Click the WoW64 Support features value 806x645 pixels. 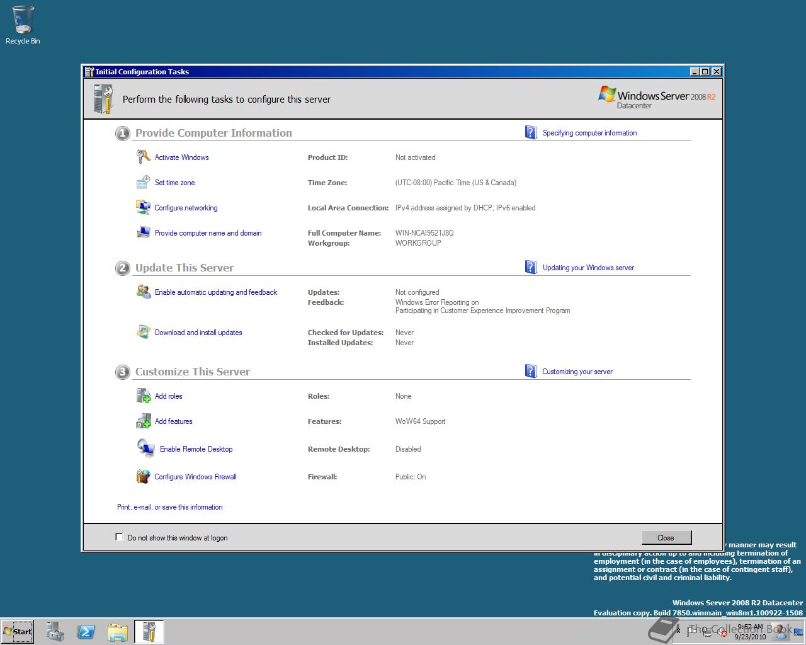click(x=420, y=421)
